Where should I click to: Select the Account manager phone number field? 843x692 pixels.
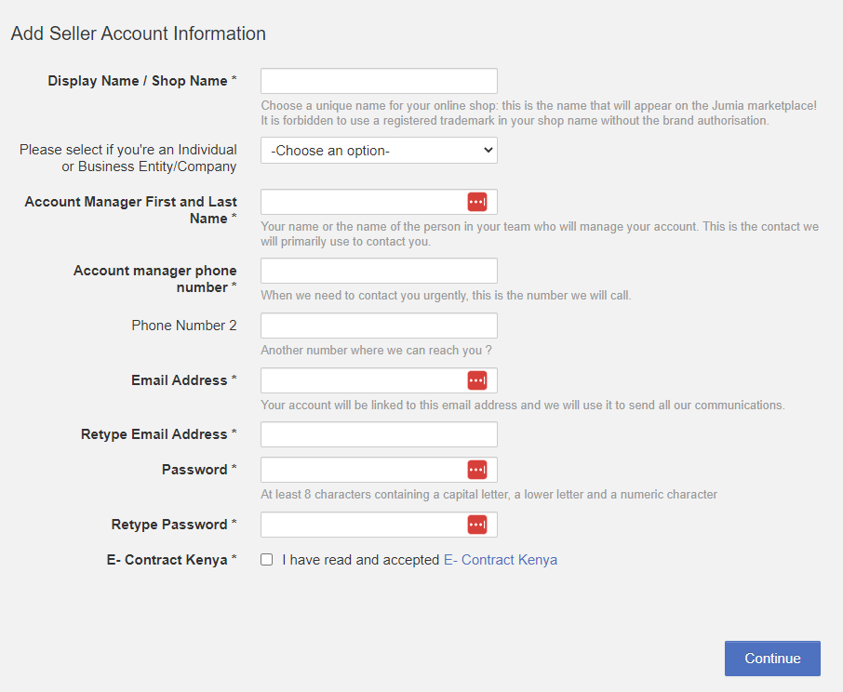(379, 271)
